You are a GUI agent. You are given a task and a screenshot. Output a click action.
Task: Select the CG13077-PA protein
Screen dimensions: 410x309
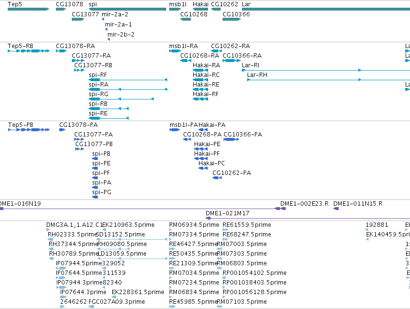[x=79, y=139]
